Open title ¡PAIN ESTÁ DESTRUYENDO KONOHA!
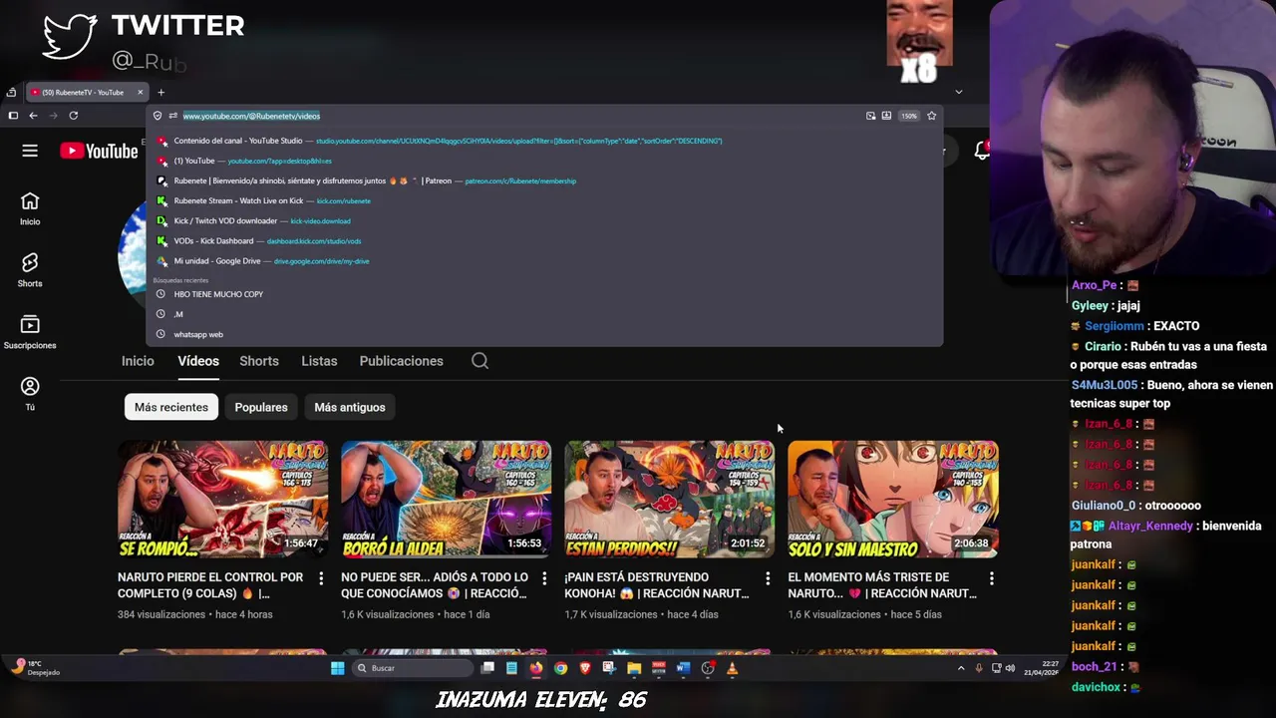This screenshot has height=718, width=1276. point(657,585)
